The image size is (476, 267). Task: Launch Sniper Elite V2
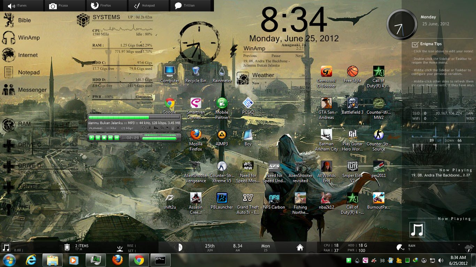353,171
